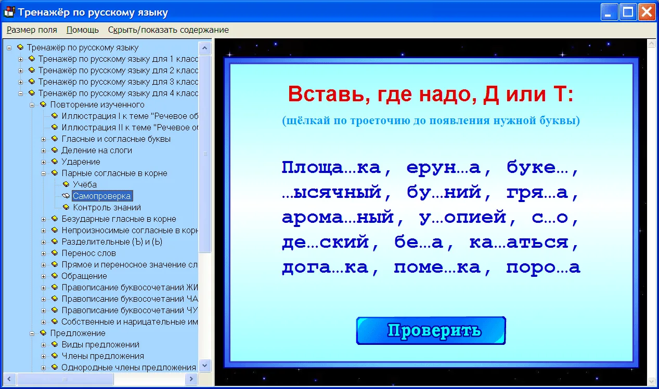659x389 pixels.
Task: Expand Безударные гласные в корне
Action: click(x=44, y=219)
